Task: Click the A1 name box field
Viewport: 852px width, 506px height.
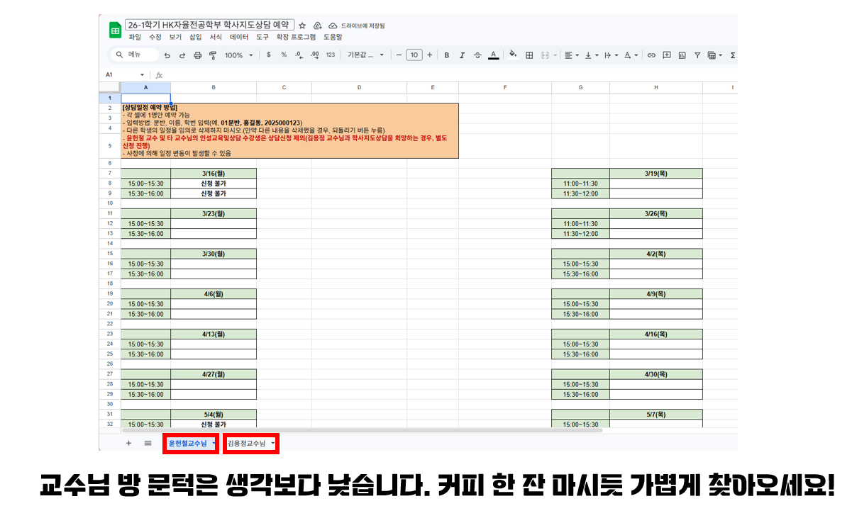Action: click(121, 74)
